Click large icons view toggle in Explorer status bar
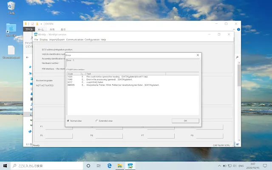Viewport: 272px width, 170px height. [238, 144]
